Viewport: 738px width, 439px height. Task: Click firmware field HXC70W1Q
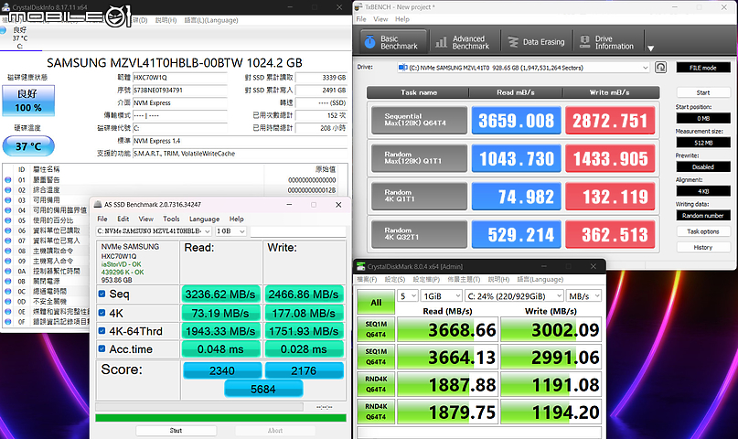click(180, 78)
